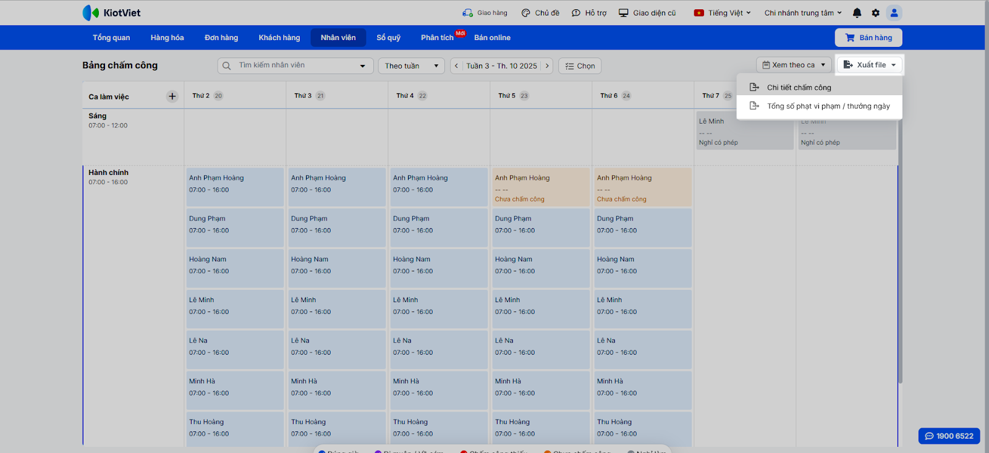This screenshot has width=989, height=453.
Task: Open the Chủ đề theme picker
Action: point(540,13)
